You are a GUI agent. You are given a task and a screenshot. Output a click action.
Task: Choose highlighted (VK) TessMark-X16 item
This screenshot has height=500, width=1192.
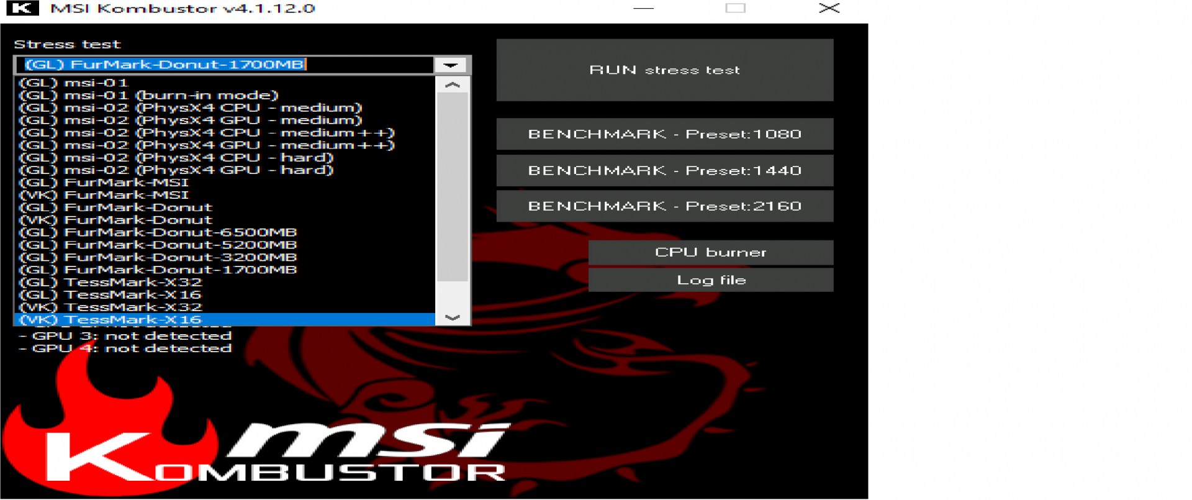click(x=225, y=319)
